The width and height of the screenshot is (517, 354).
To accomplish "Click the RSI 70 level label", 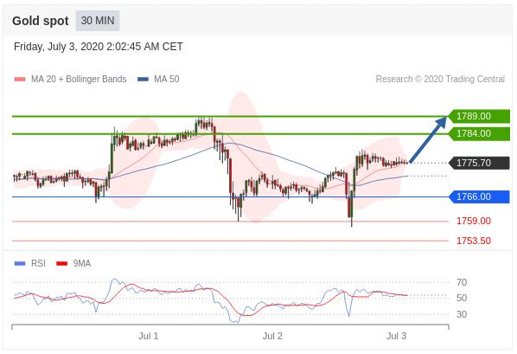I will click(x=462, y=282).
